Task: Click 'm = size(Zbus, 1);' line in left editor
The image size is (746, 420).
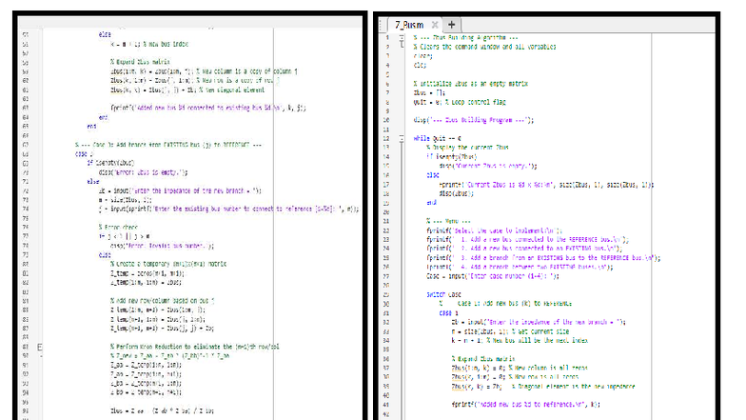Action: point(126,200)
